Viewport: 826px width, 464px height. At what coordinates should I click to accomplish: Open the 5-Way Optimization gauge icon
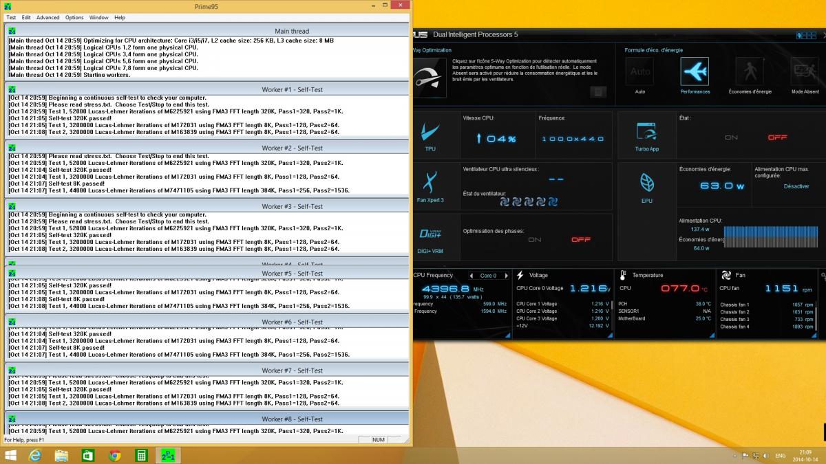click(430, 78)
